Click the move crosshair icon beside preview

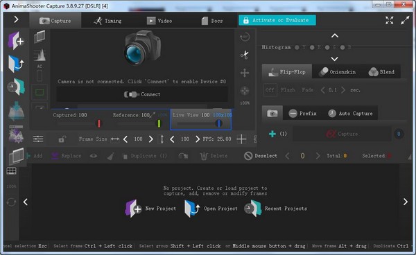coord(244,73)
